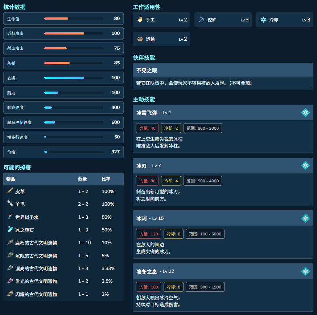
Task: Click the 冰雪飞弹 skill title
Action: 147,113
